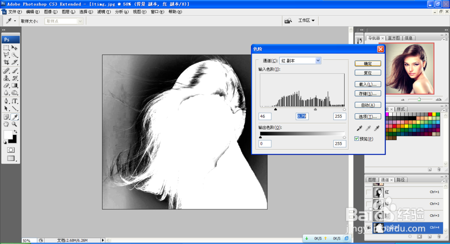Click the 自动 auto button
This screenshot has width=450, height=244.
point(368,105)
